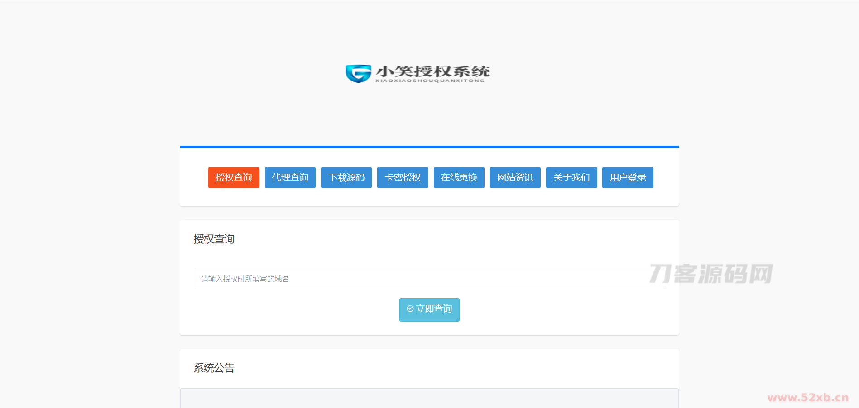Click the 系统公告 announcement heading
Image resolution: width=859 pixels, height=408 pixels.
click(x=214, y=368)
